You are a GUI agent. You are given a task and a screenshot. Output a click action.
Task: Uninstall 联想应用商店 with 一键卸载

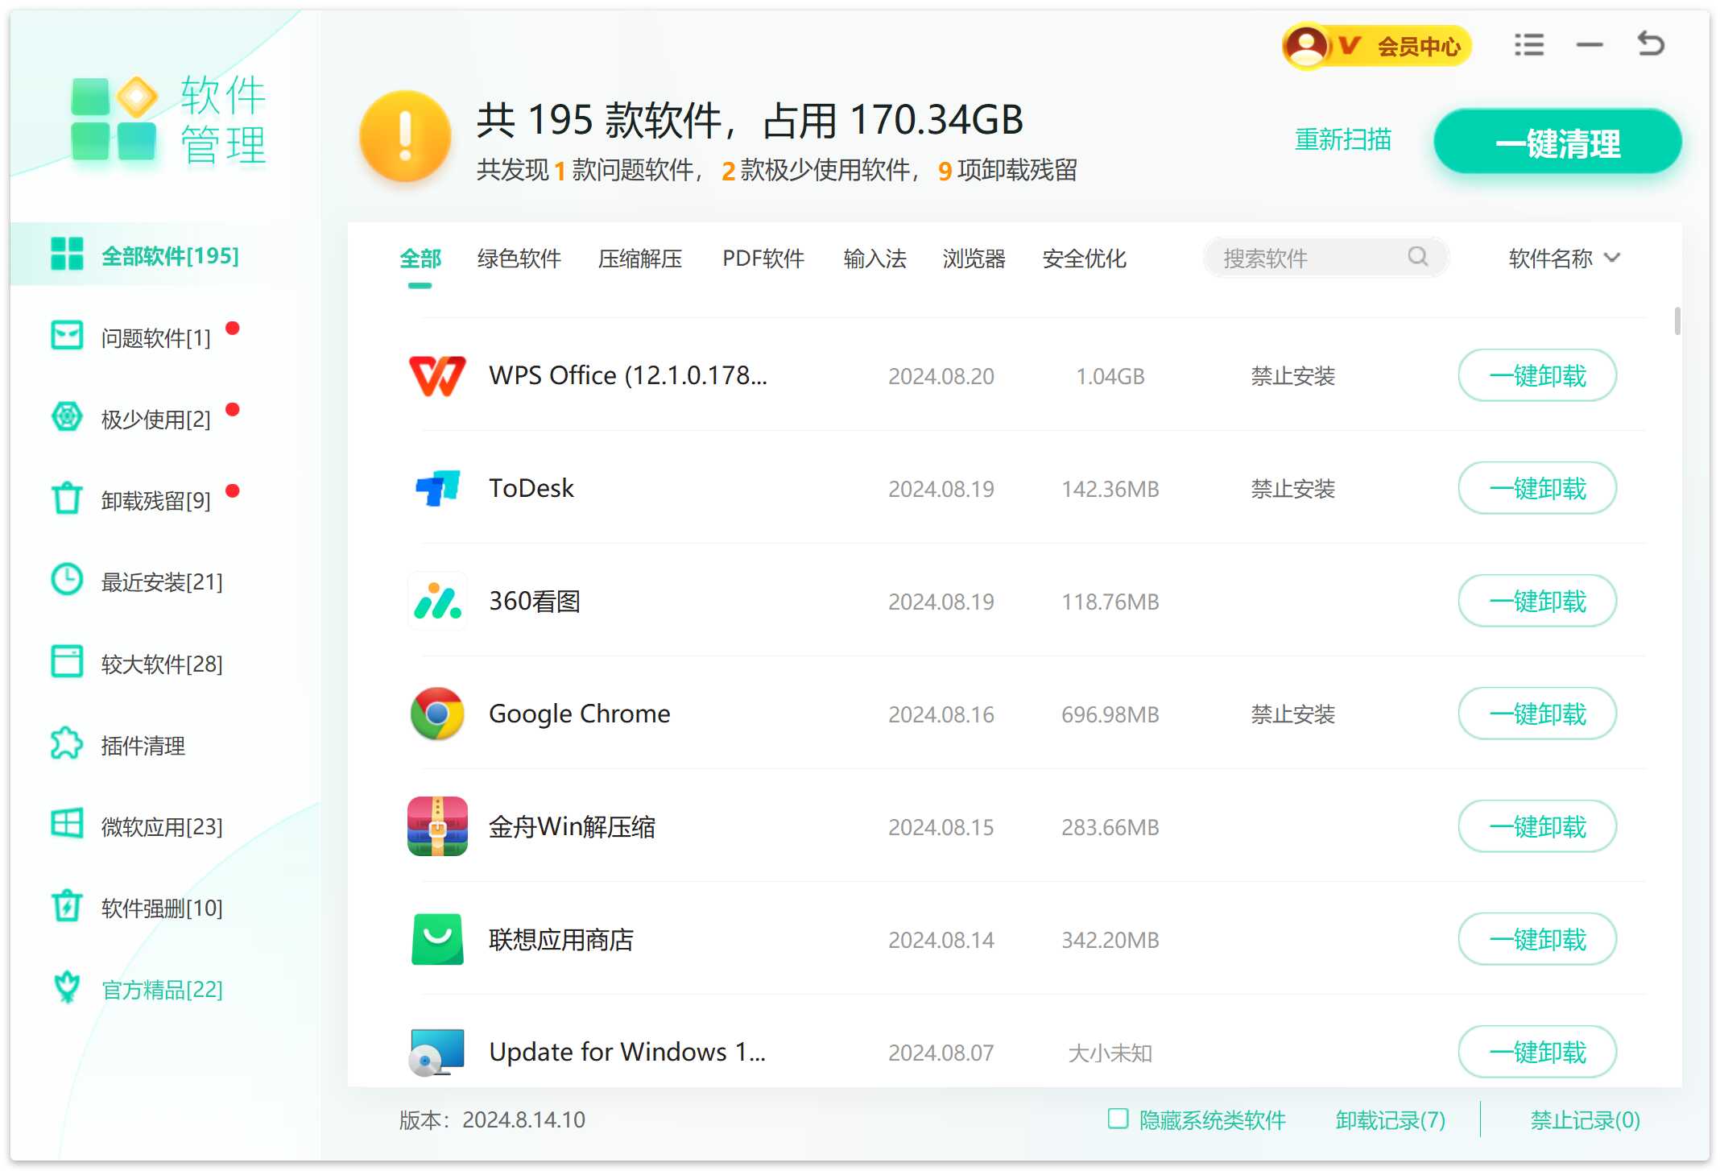click(x=1537, y=939)
